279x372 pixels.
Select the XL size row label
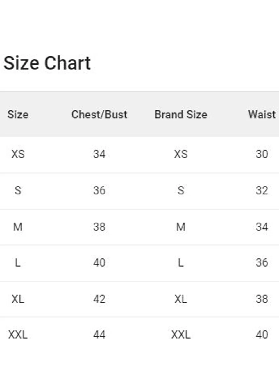pyautogui.click(x=18, y=299)
